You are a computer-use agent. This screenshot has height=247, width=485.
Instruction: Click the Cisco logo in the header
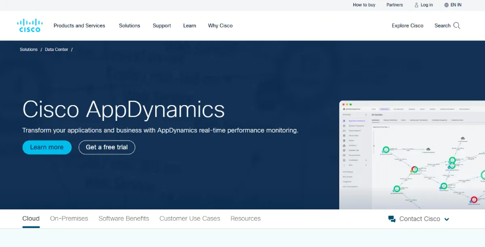tap(30, 25)
